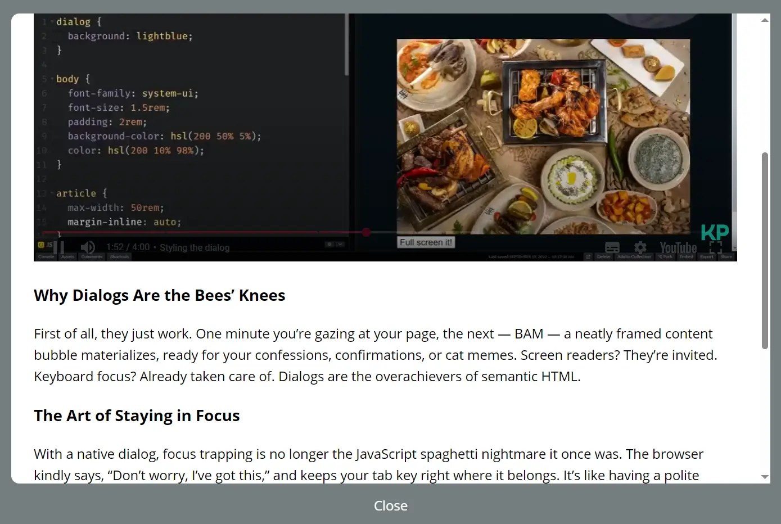Click the KP channel watermark logo
The width and height of the screenshot is (781, 524).
715,233
